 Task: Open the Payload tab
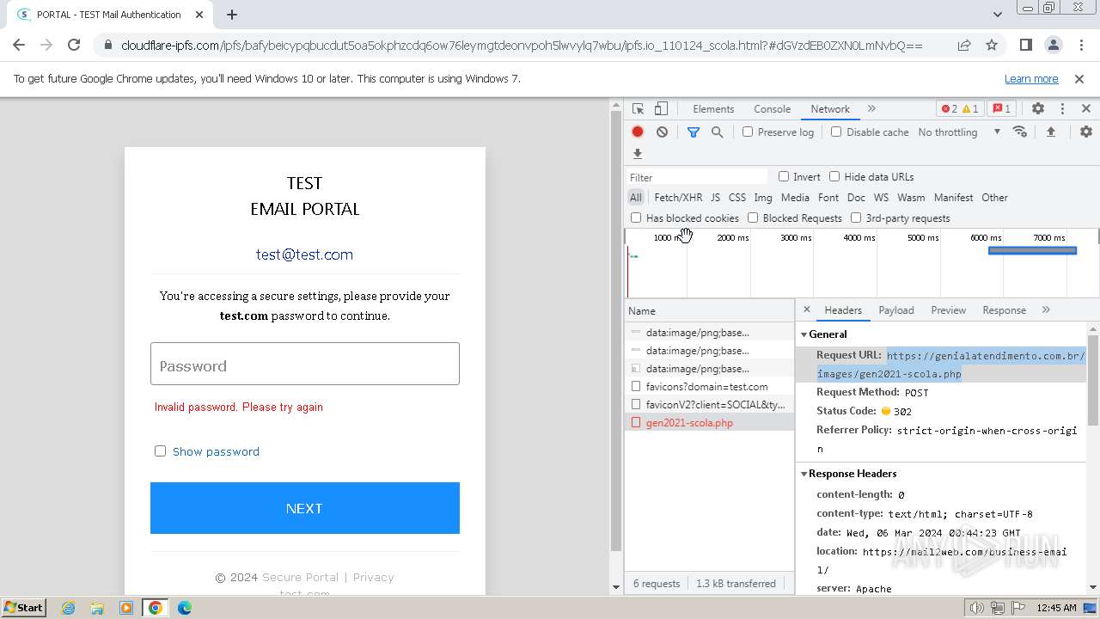(896, 310)
